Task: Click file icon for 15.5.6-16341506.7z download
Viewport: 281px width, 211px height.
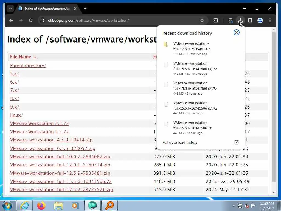Action: pos(166,124)
